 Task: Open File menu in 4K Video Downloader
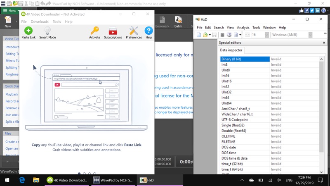(x=24, y=21)
